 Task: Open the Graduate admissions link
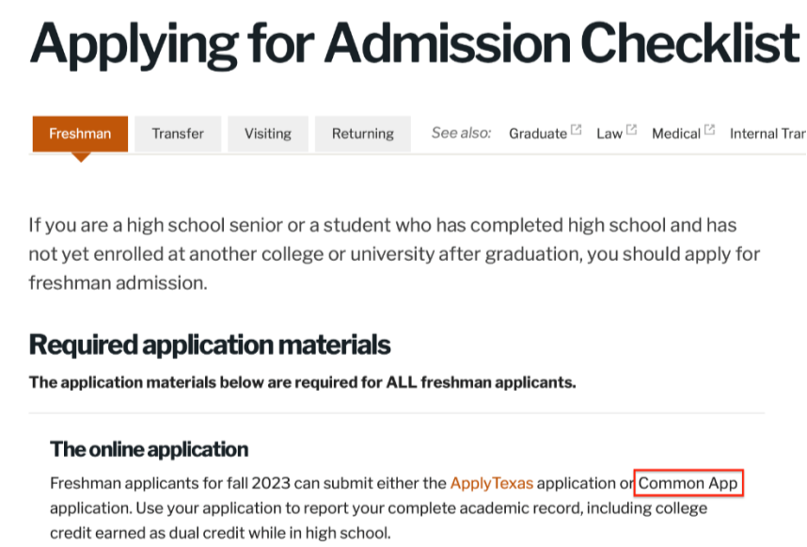point(538,134)
